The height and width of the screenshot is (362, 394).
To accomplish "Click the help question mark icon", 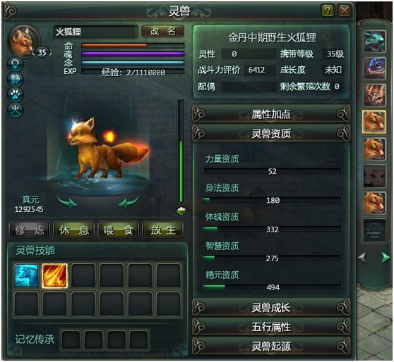I will (328, 11).
